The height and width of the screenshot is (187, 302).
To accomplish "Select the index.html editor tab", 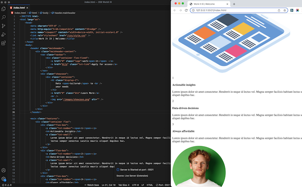I will click(x=19, y=8).
